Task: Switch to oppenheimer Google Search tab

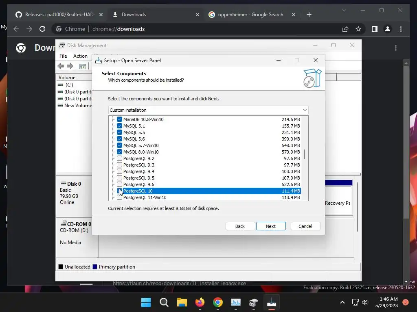Action: pos(250,15)
